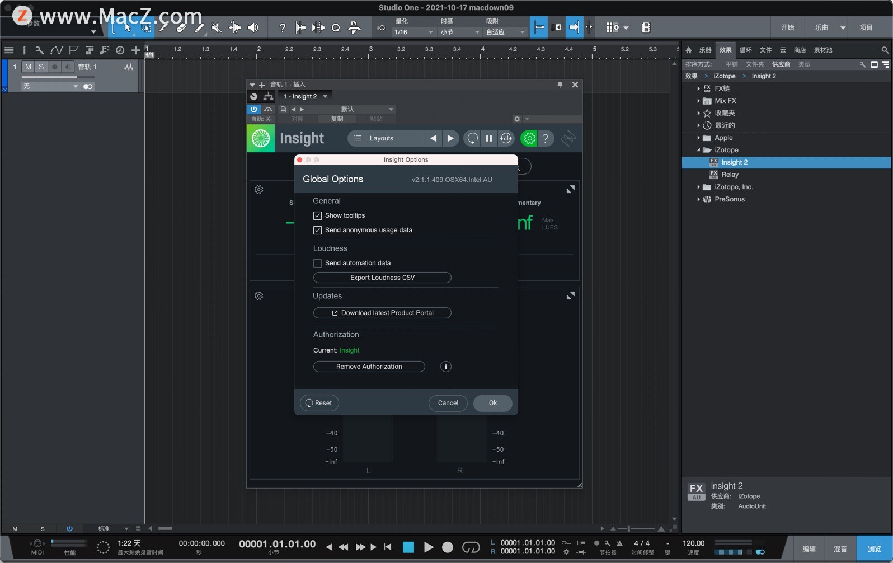Click the Insight help question mark icon

coord(546,138)
